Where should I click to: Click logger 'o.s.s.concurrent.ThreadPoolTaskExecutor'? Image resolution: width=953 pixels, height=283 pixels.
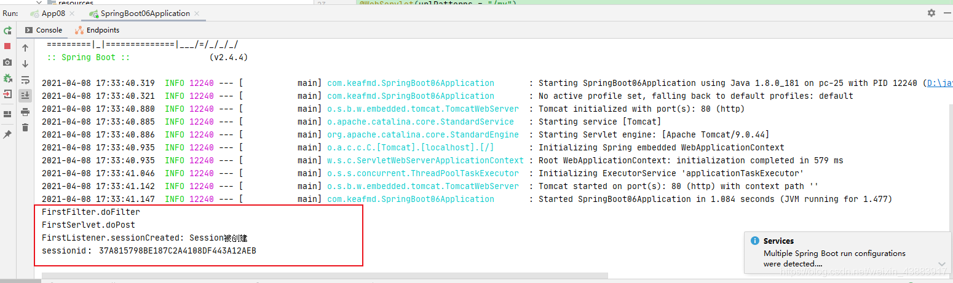click(x=423, y=173)
